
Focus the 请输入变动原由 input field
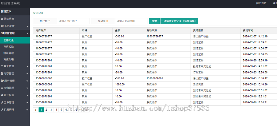coord(131,21)
